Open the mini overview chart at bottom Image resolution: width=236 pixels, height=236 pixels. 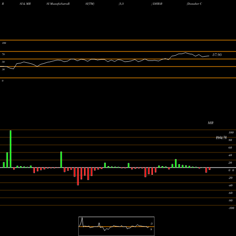(x=117, y=226)
